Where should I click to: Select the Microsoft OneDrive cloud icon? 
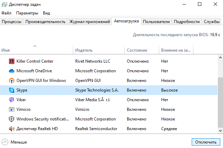[11, 71]
